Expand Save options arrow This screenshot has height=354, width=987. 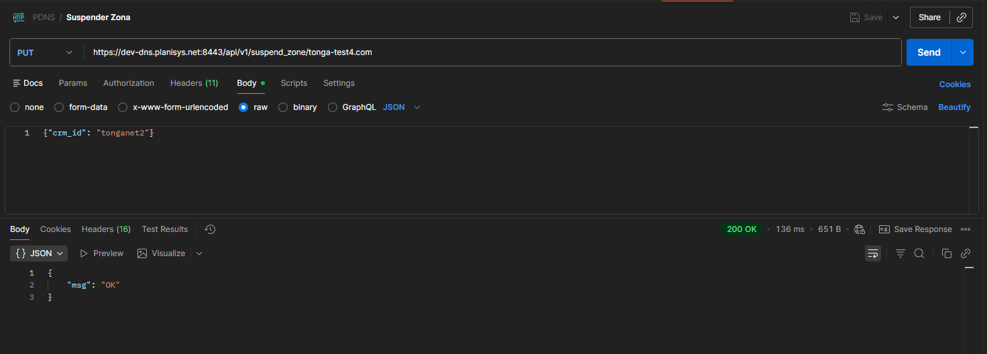pos(896,17)
